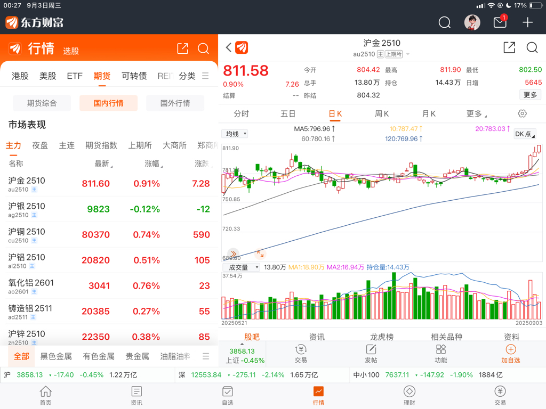Open search in top header bar

point(444,22)
